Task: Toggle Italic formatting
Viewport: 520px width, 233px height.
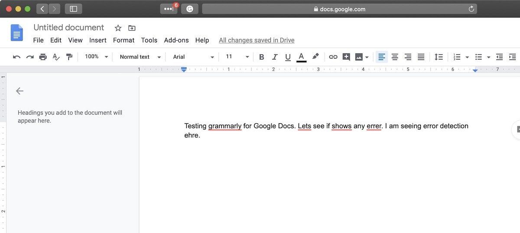Action: 274,57
